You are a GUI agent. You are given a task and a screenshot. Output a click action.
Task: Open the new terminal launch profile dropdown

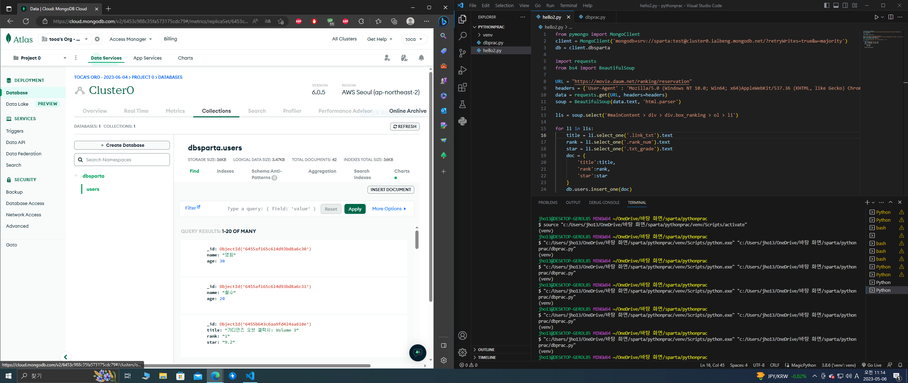873,202
